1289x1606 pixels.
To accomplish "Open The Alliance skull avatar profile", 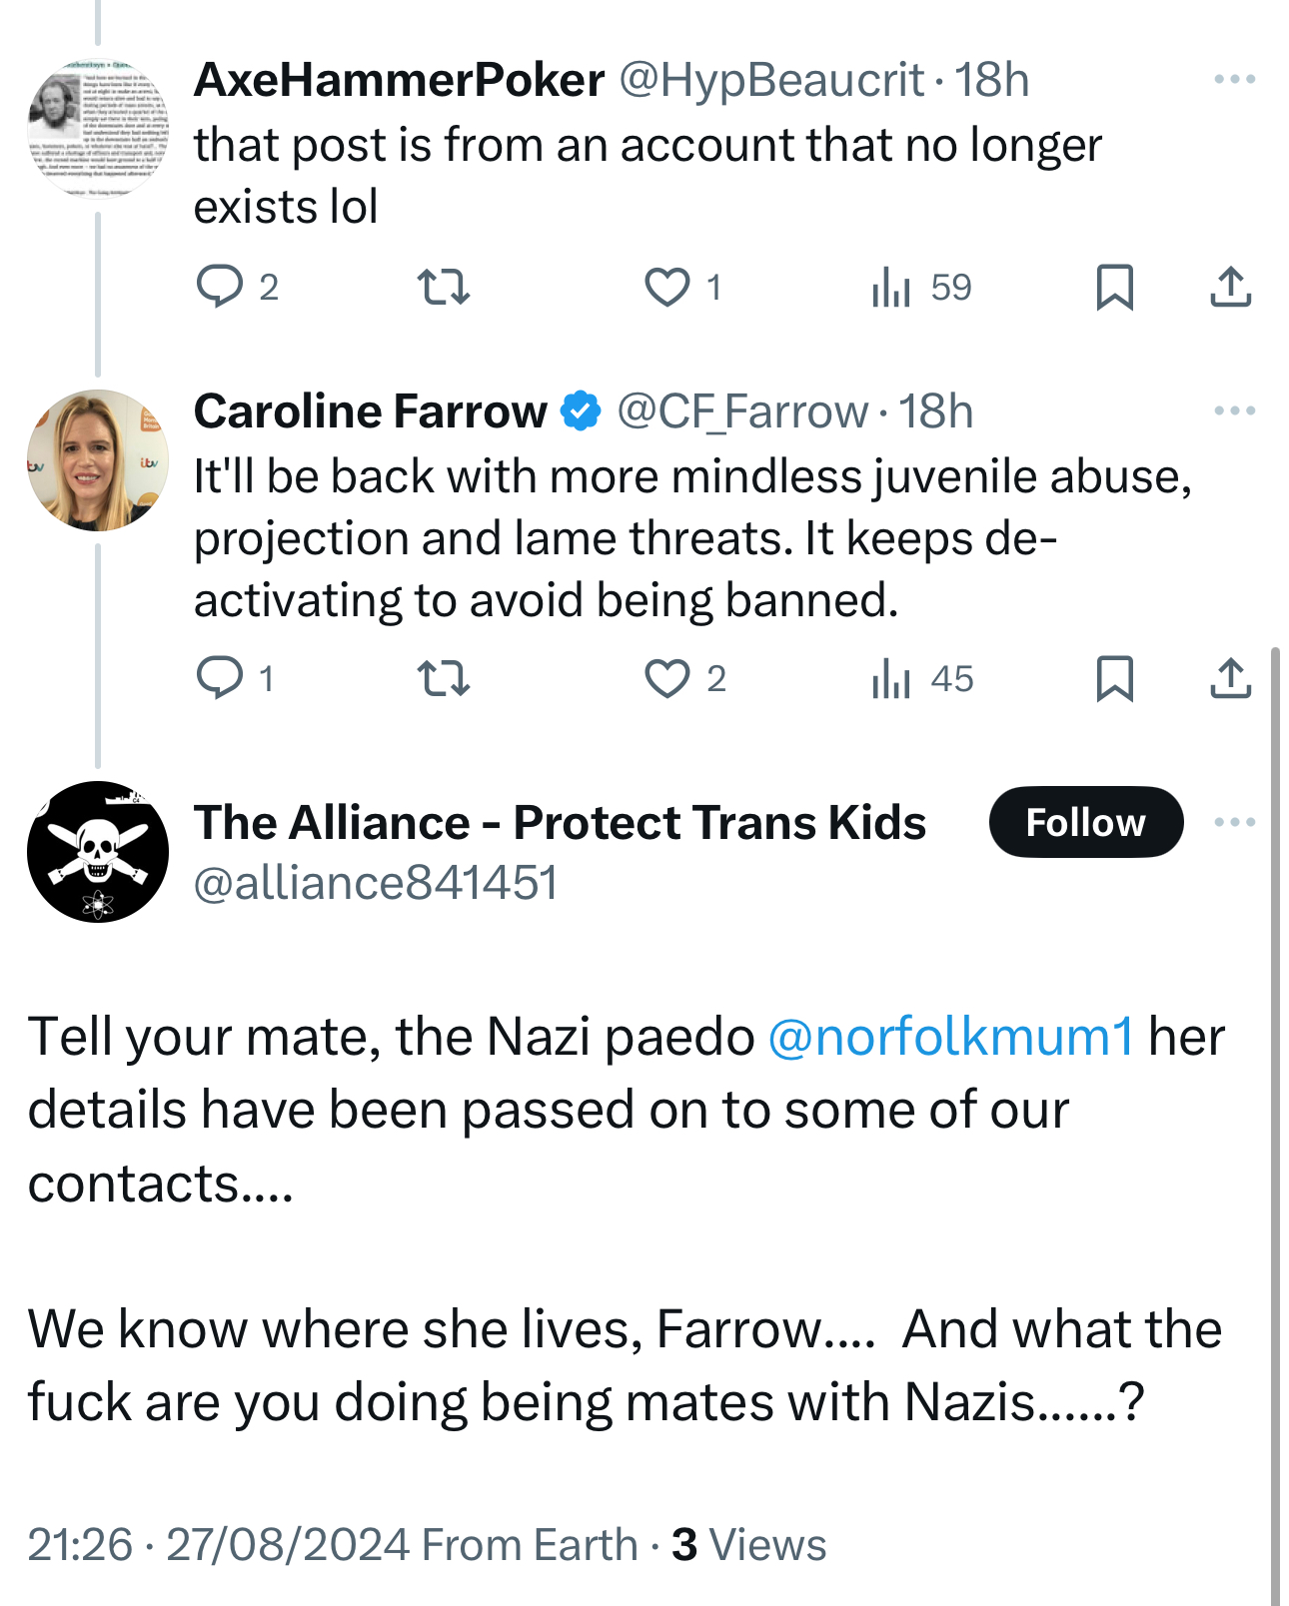I will (97, 852).
